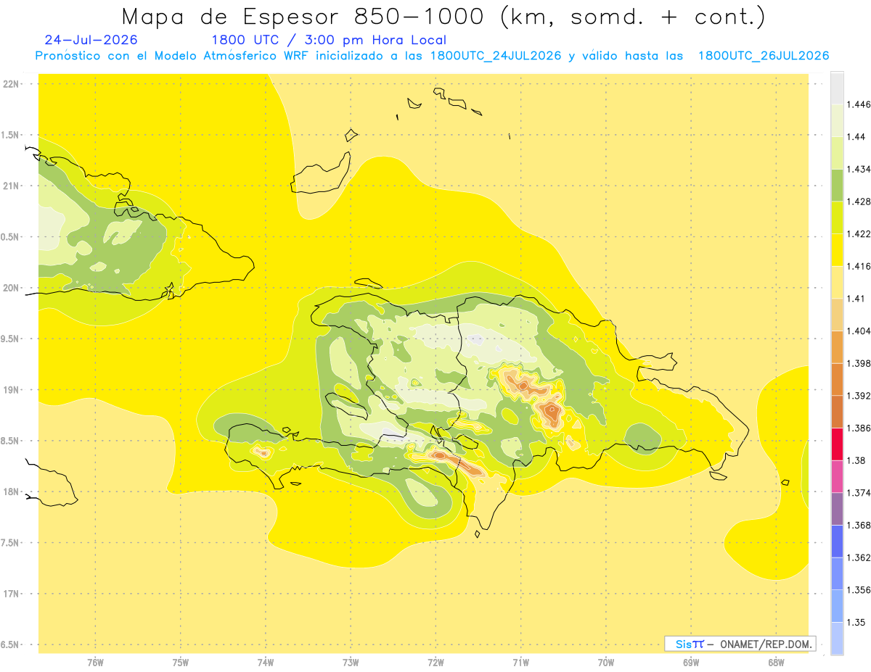Viewport: 871px width, 672px height.
Task: Click the colorbar value '1.434'
Action: coord(858,170)
